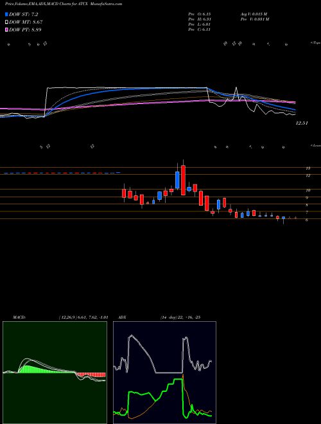The width and height of the screenshot is (321, 424).
Task: Click the chart title mentioning ATCX MunafaSutra.com
Action: point(64,4)
